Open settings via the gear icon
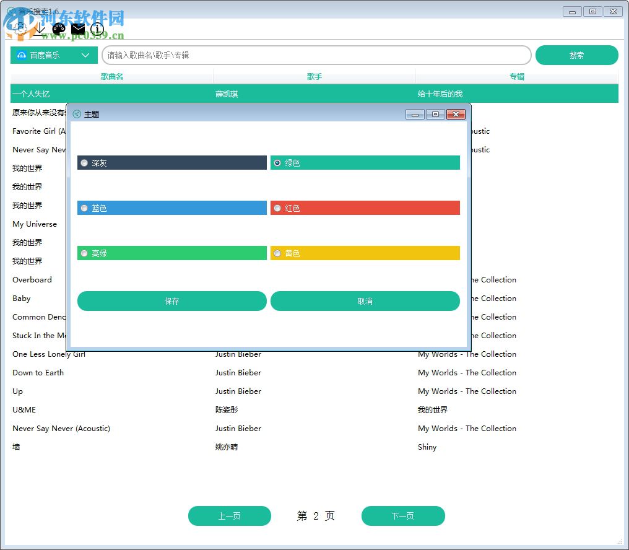629x550 pixels. [20, 29]
